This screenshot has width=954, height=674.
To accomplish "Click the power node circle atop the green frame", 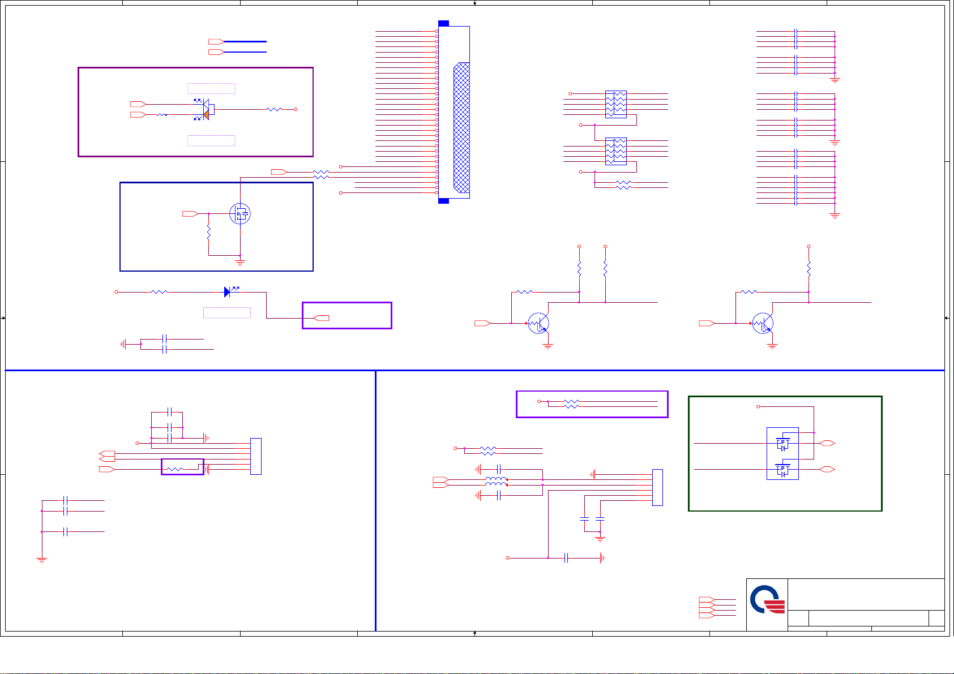I will [759, 407].
